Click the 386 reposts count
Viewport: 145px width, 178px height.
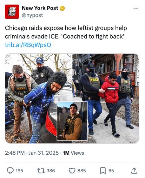coord(51,171)
